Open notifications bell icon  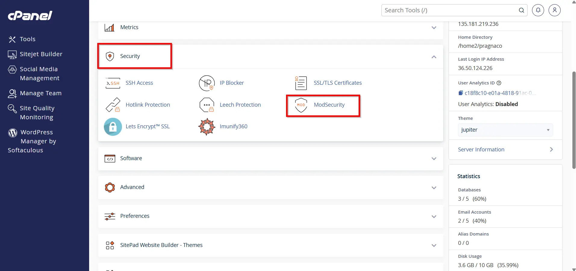[x=538, y=10]
